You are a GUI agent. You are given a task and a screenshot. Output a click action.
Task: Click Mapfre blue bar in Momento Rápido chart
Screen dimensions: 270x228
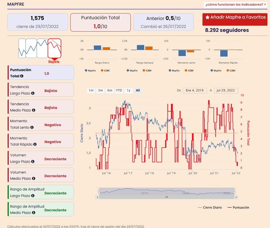[224, 53]
